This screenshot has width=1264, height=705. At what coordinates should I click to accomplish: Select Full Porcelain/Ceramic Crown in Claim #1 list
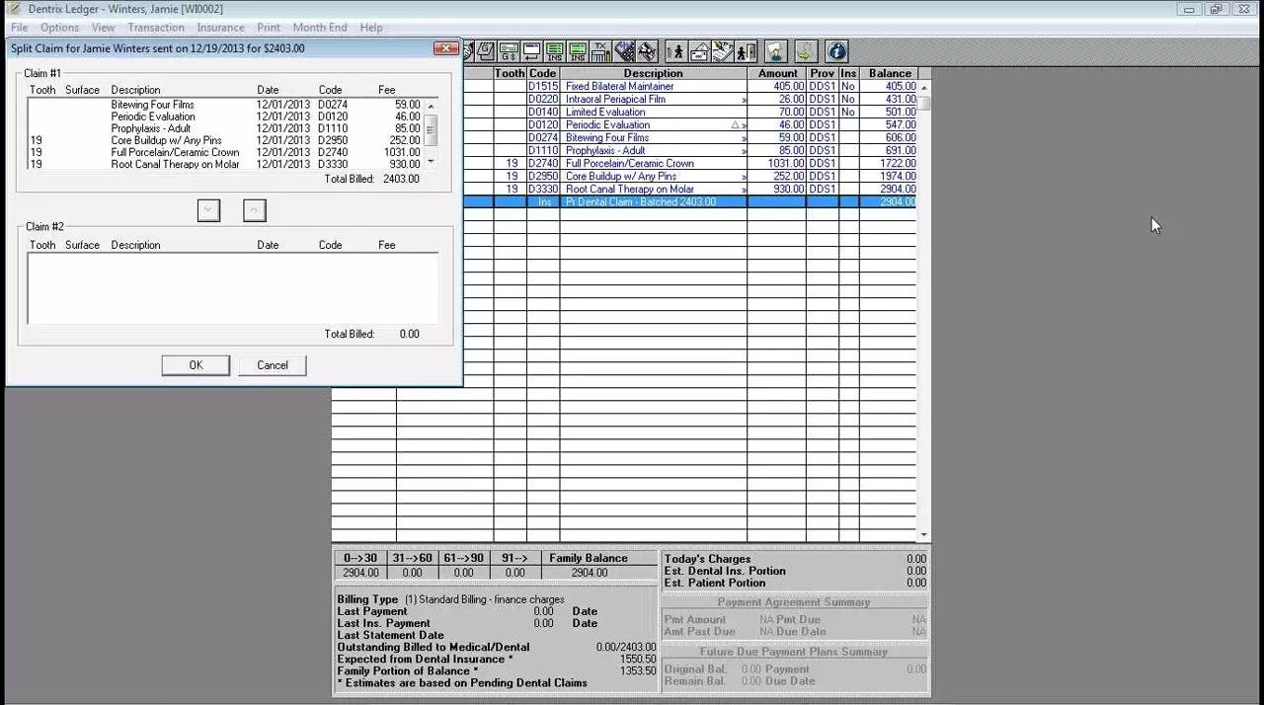pos(225,152)
